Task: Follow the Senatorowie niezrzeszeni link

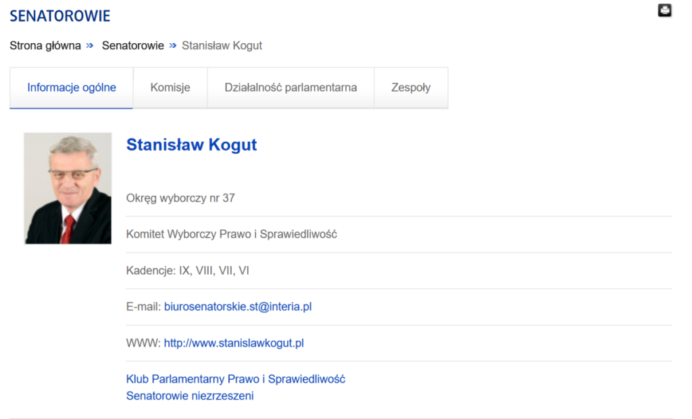Action: click(190, 396)
